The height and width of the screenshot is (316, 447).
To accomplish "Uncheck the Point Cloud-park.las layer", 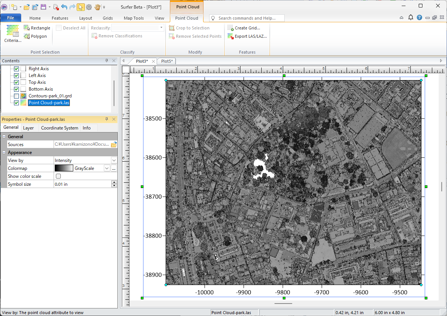I will click(x=16, y=103).
